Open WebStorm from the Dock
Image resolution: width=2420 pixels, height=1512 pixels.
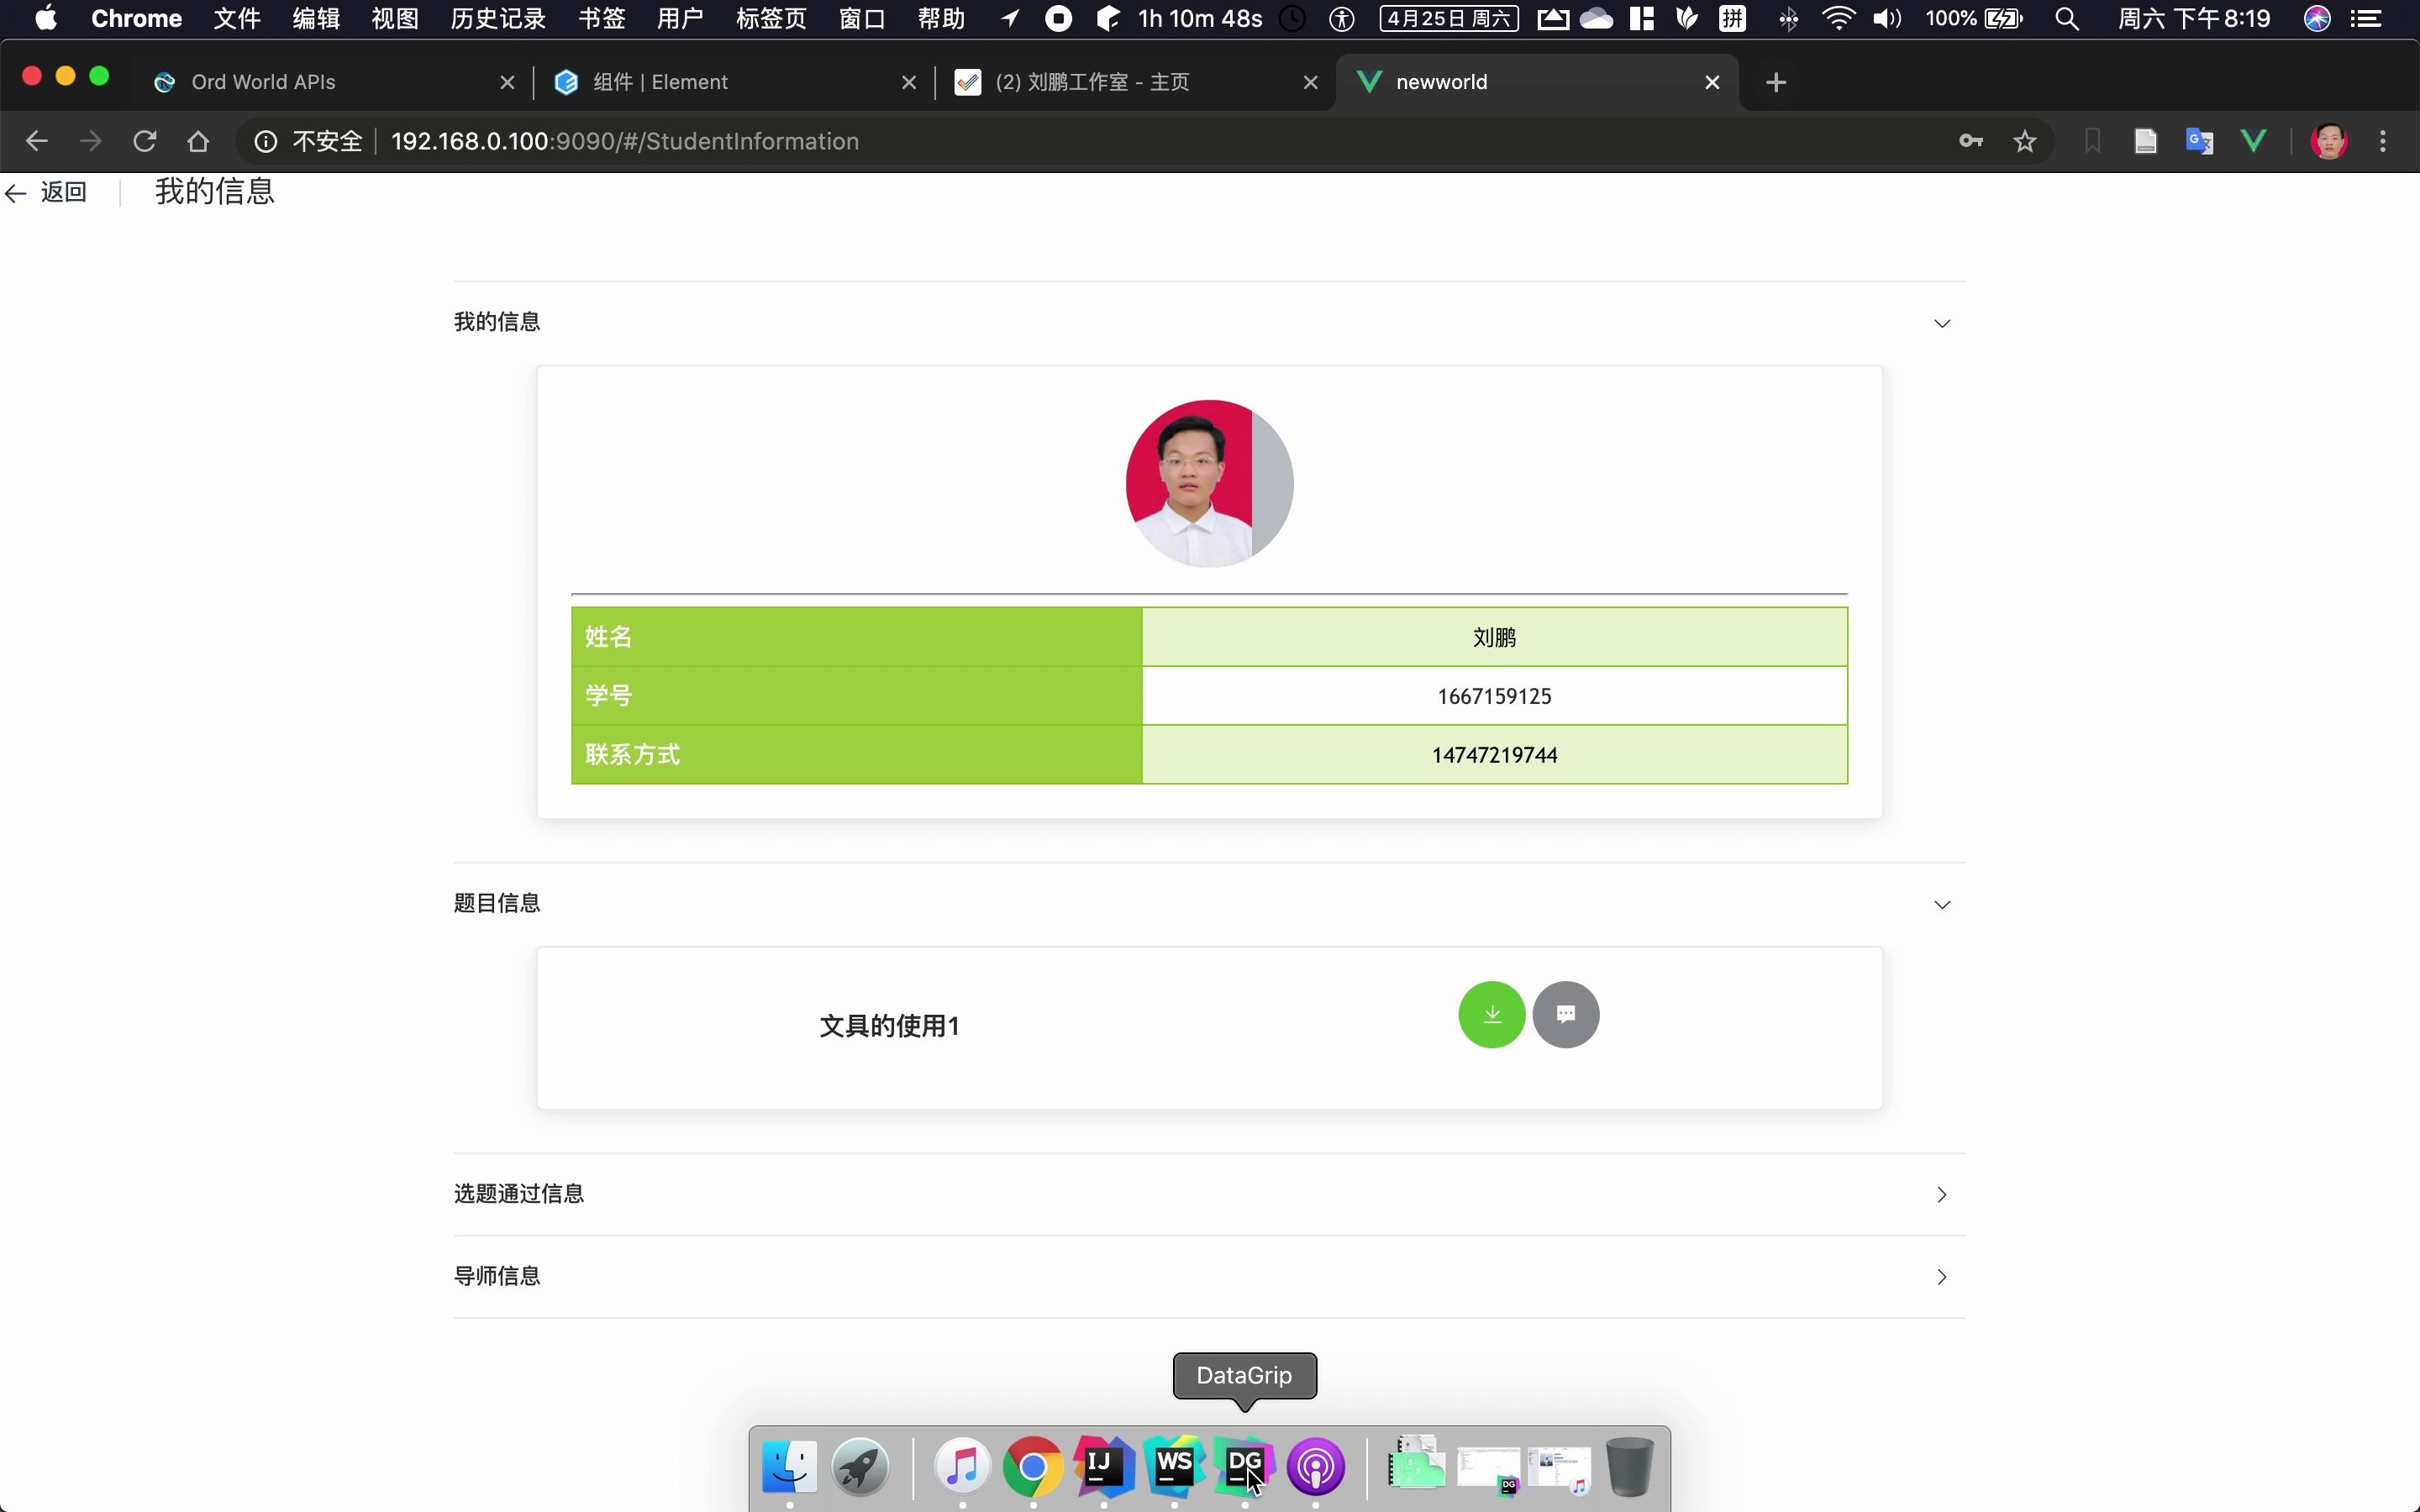coord(1174,1467)
